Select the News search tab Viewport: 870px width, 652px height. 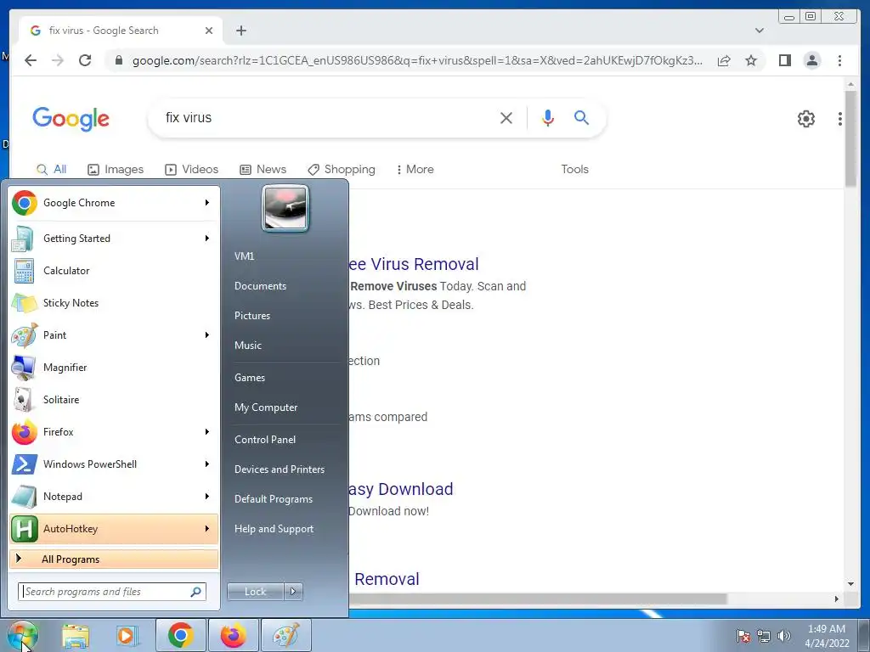tap(263, 169)
